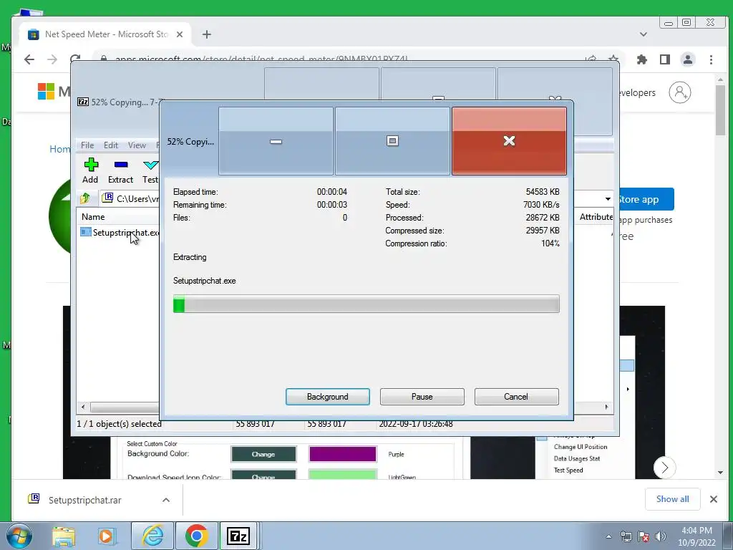Image resolution: width=733 pixels, height=550 pixels.
Task: Open the File menu in 7-Zip
Action: coord(87,145)
